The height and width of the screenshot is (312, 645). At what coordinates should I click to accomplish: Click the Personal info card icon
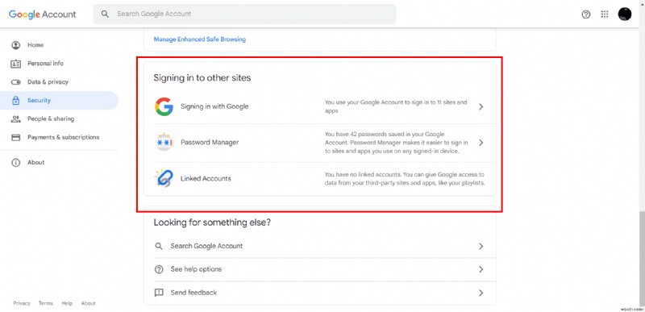click(x=16, y=64)
